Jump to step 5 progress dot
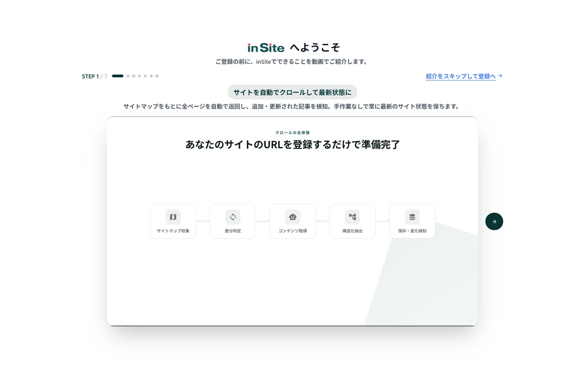The width and height of the screenshot is (585, 366). 145,76
